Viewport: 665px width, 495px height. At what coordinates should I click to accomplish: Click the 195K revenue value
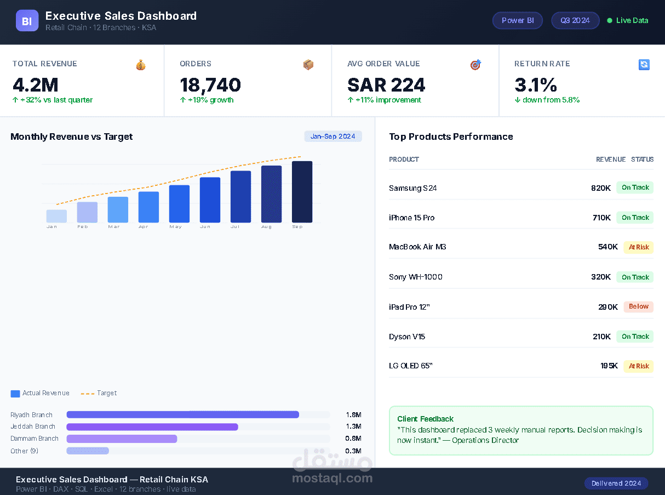tap(609, 366)
